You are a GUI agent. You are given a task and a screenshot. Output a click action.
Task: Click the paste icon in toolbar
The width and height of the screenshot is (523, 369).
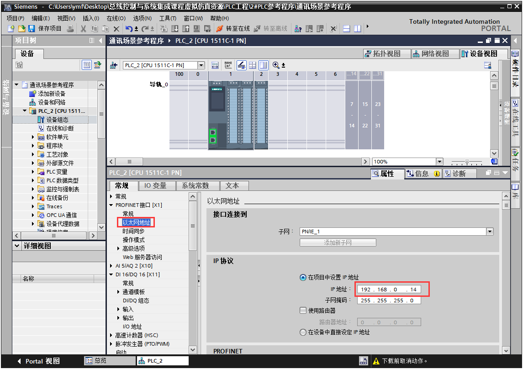[x=106, y=29]
